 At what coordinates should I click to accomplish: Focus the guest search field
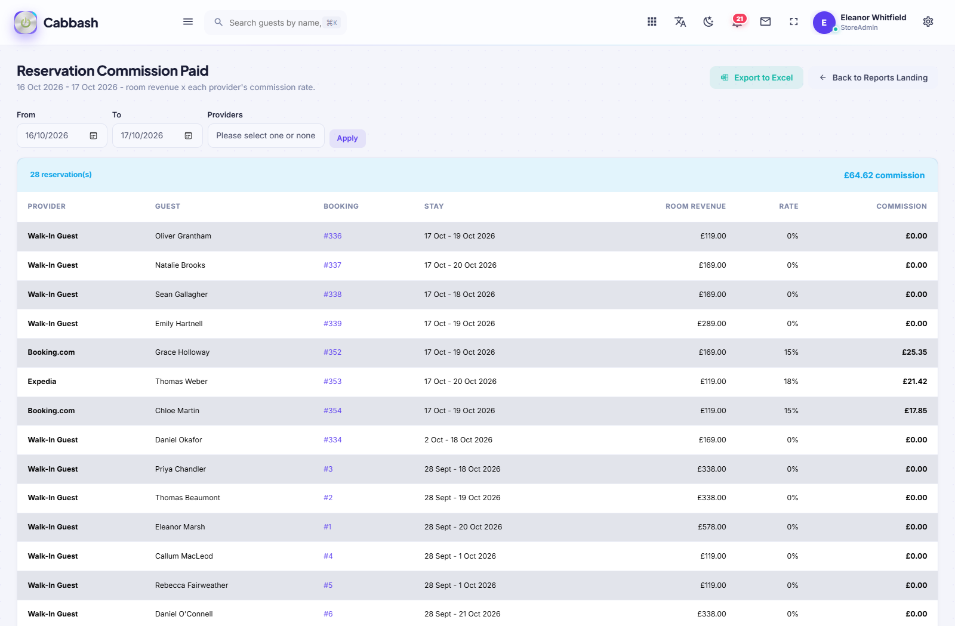click(x=276, y=23)
